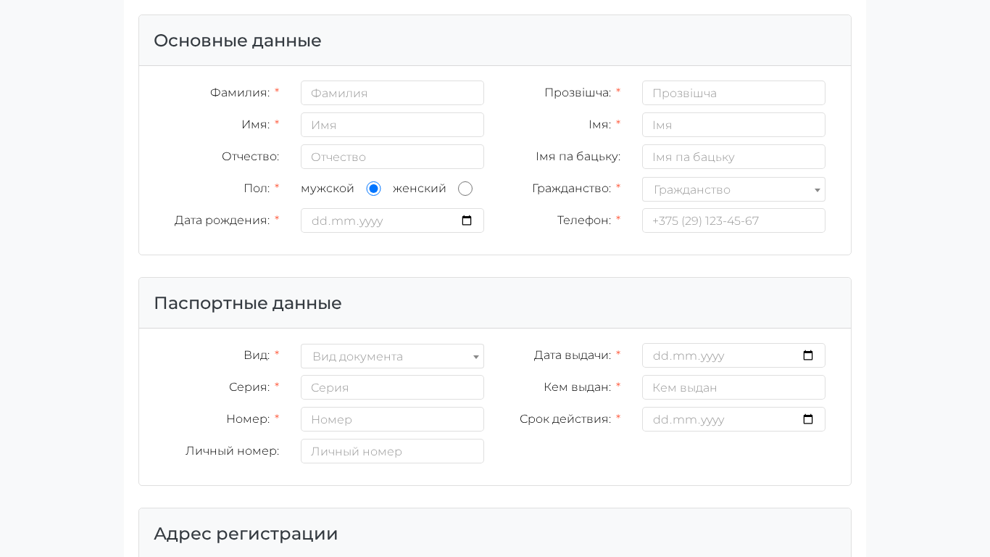Click the Личный номер field
The height and width of the screenshot is (557, 990).
[x=392, y=451]
